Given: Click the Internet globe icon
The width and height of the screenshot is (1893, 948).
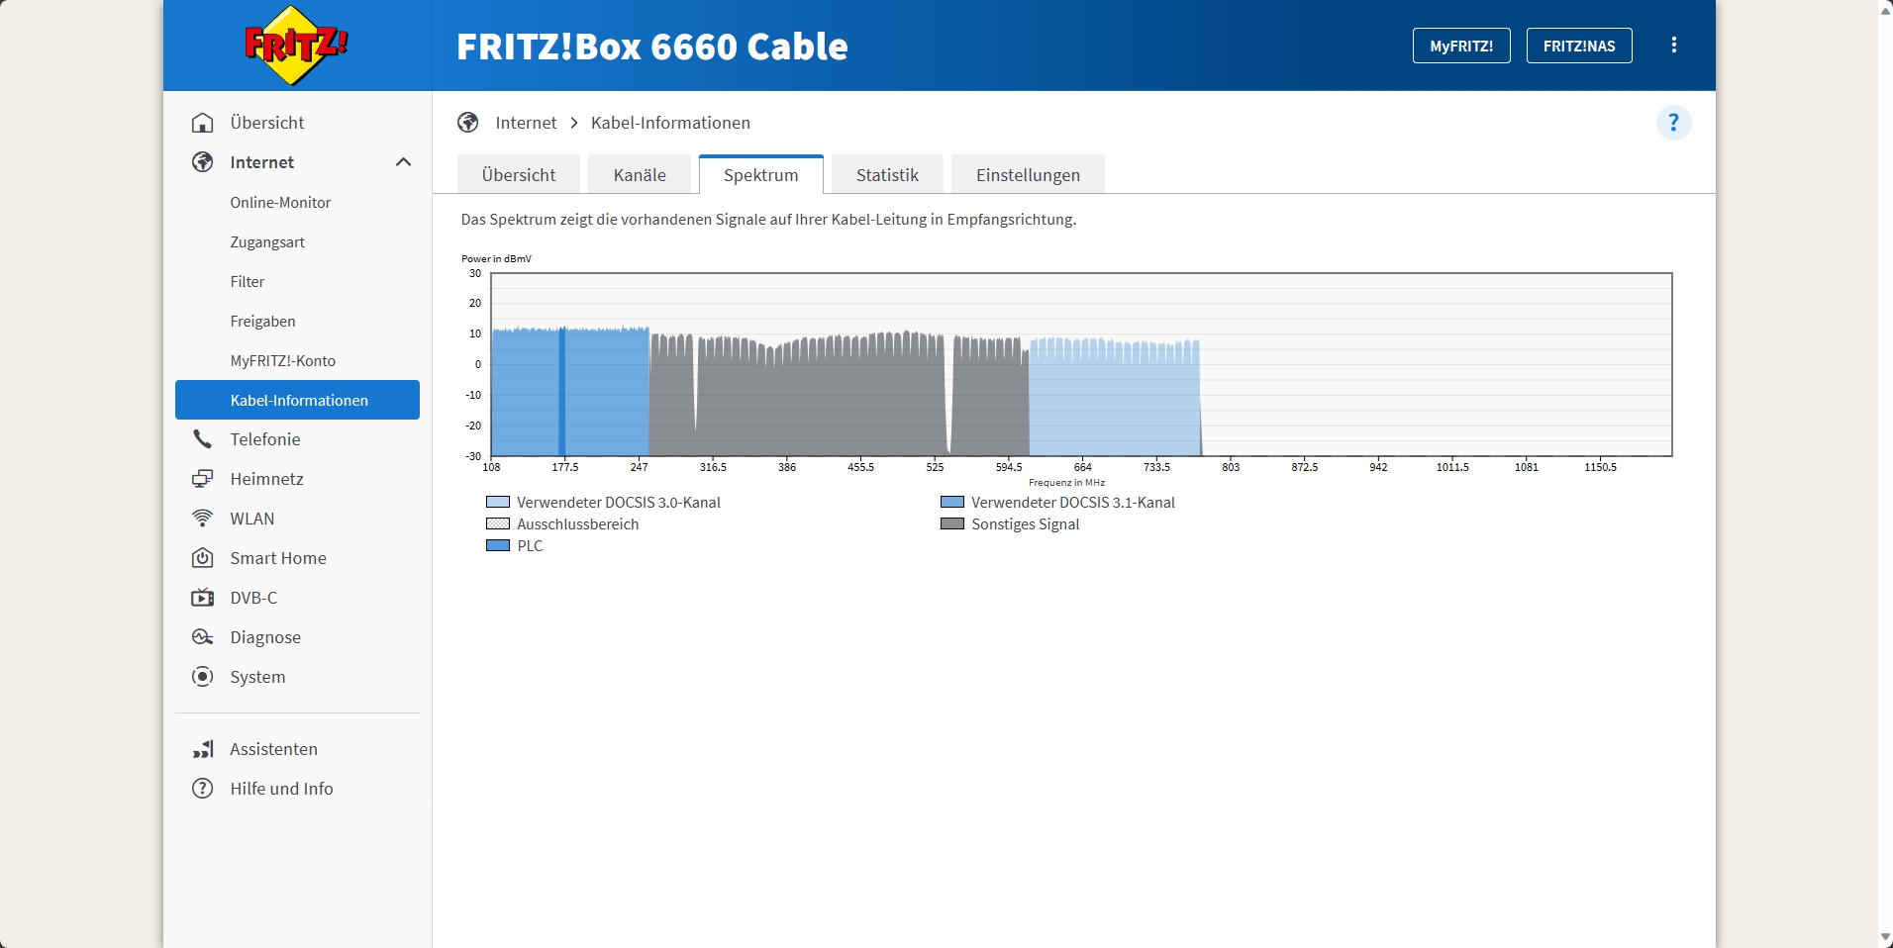Looking at the screenshot, I should click(x=202, y=162).
